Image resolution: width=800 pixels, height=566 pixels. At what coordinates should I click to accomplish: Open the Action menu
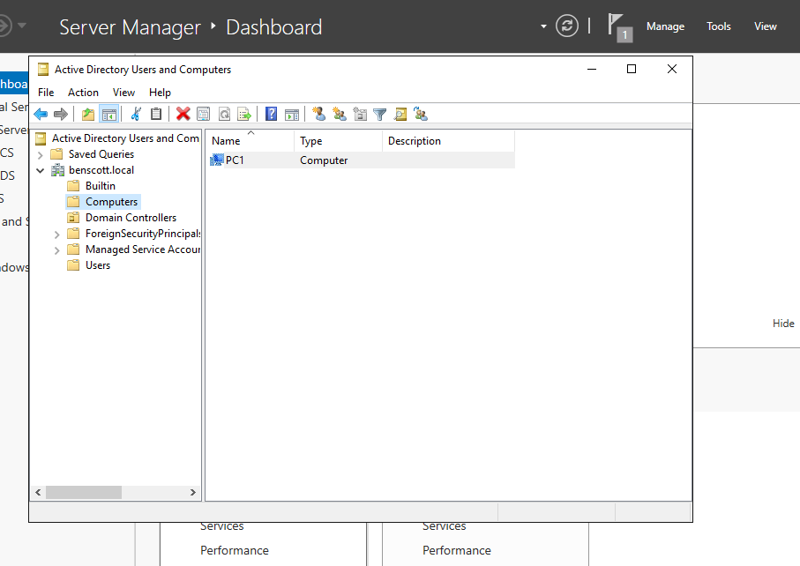point(83,93)
